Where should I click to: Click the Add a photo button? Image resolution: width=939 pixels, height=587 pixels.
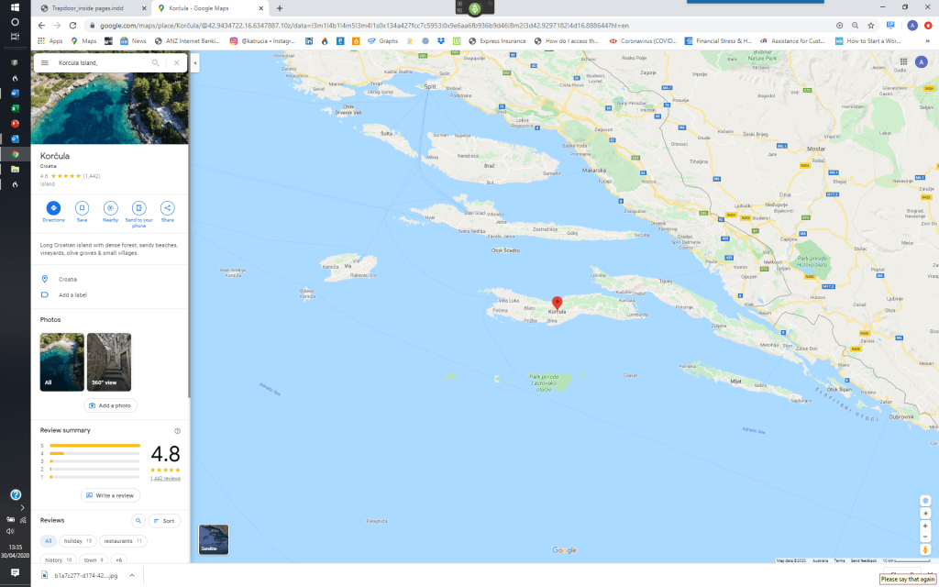[110, 405]
